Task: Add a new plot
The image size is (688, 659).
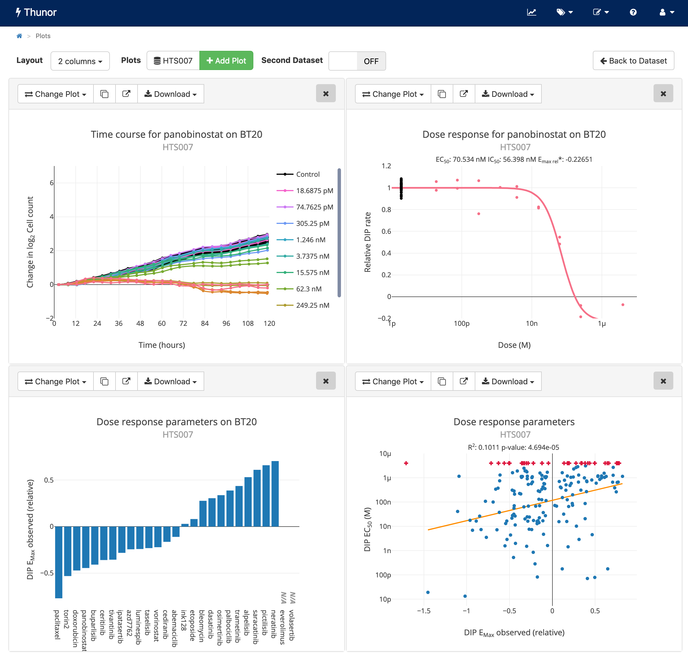Action: pyautogui.click(x=226, y=60)
